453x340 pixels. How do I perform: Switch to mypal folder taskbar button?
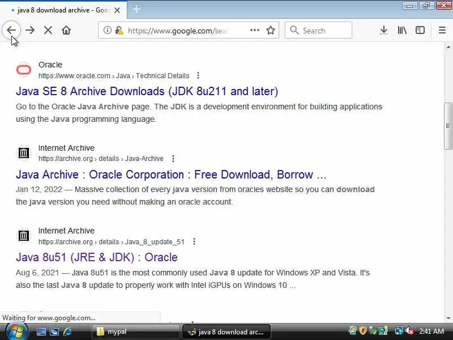click(x=135, y=331)
